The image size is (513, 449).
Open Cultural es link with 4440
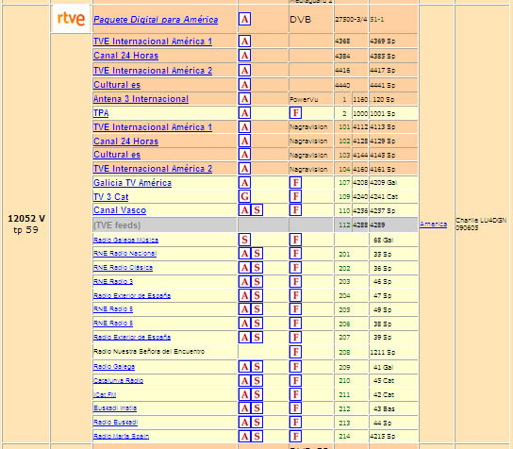point(117,85)
